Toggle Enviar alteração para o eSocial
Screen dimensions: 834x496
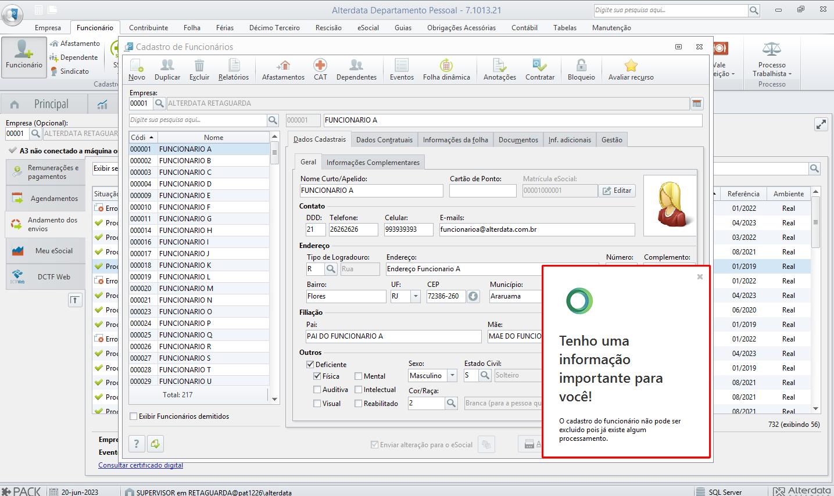pos(375,445)
